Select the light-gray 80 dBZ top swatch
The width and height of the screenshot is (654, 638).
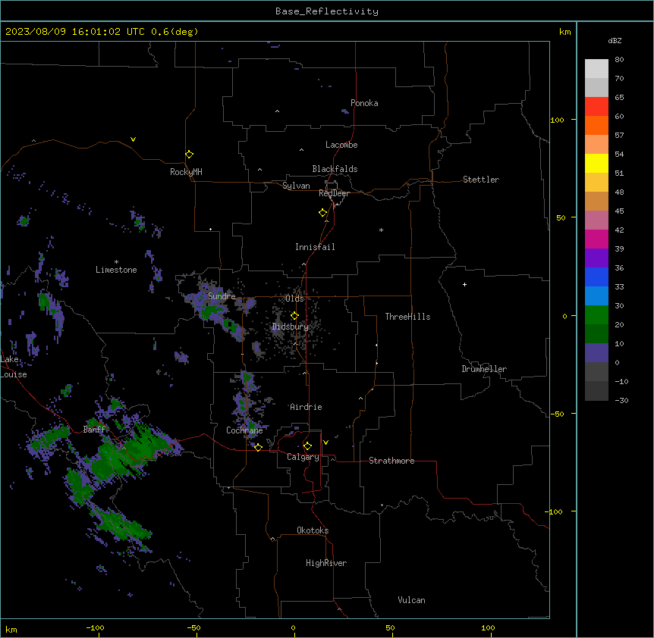pyautogui.click(x=596, y=69)
